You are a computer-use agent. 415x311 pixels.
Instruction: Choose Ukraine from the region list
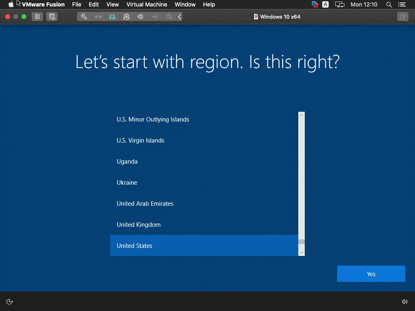point(127,183)
